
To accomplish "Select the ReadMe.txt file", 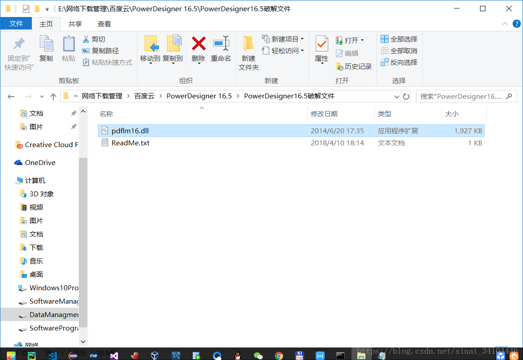I will [x=291, y=143].
